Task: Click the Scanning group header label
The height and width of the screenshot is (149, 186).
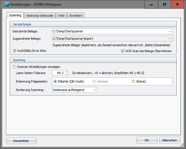Action: [19, 60]
